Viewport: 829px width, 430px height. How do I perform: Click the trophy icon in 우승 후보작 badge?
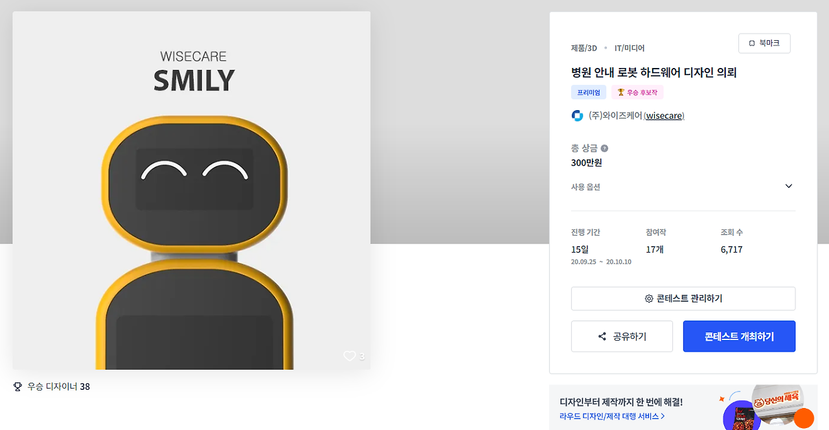620,93
